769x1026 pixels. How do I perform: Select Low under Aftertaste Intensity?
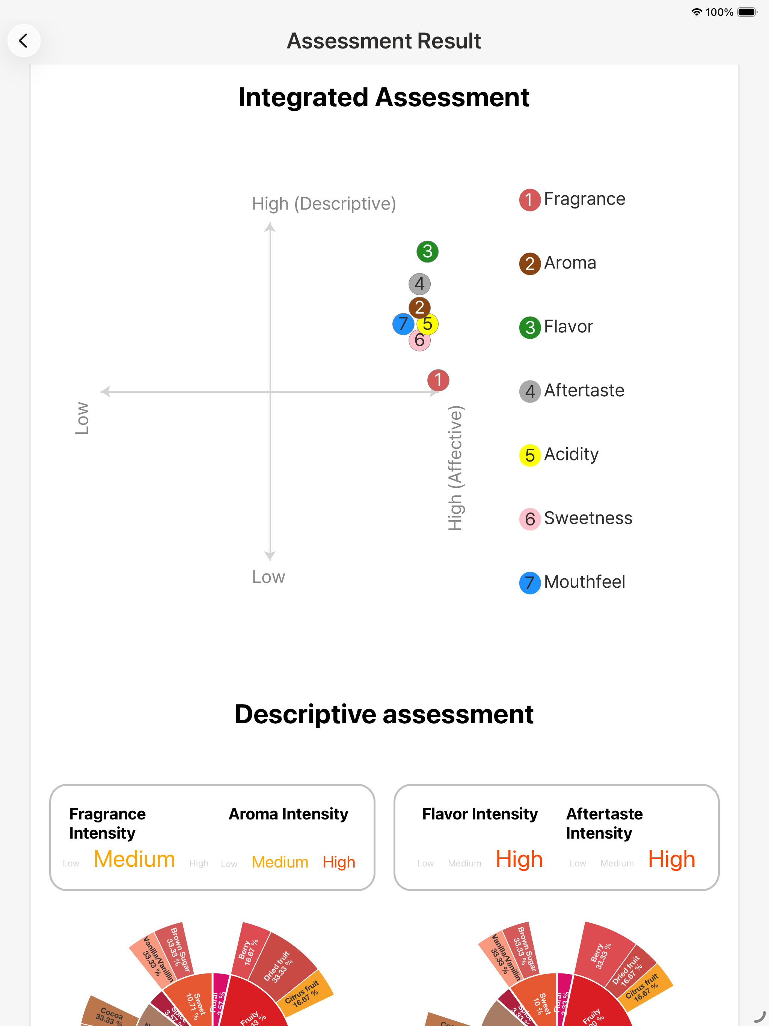578,863
